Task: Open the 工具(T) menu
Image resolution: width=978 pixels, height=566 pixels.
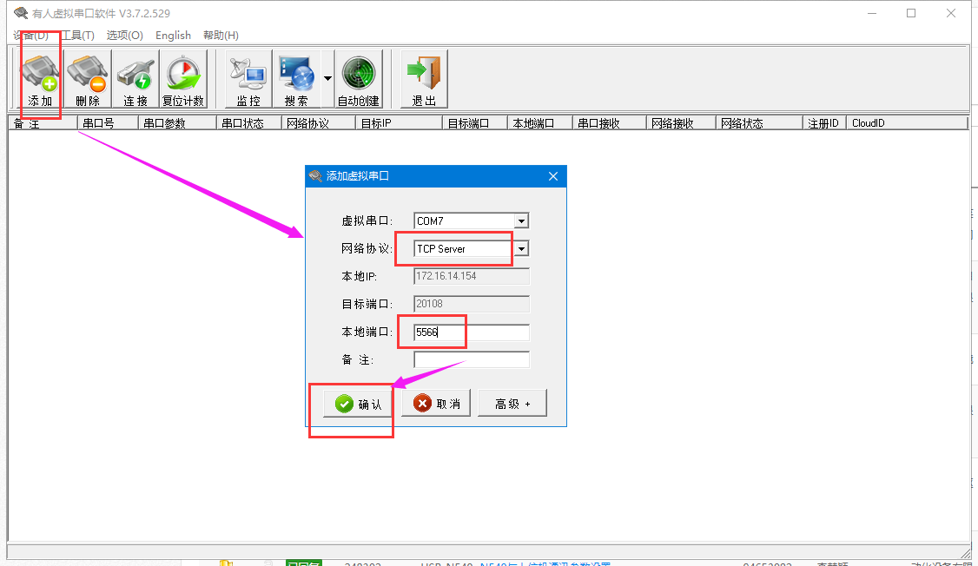Action: 78,36
